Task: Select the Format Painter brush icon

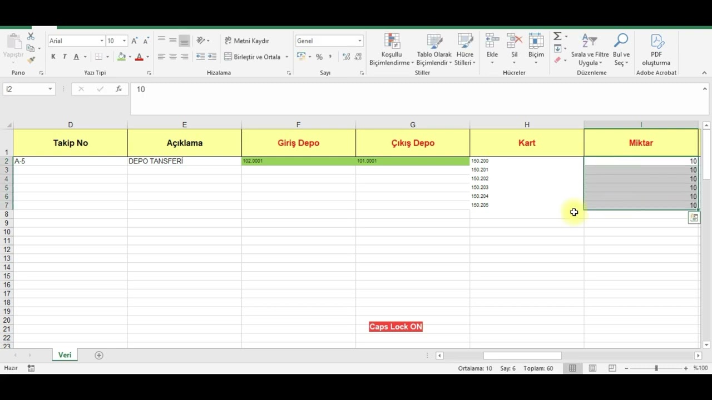Action: [x=31, y=59]
